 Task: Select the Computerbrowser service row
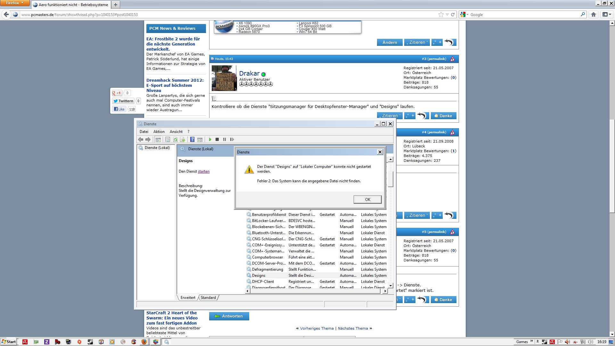tap(316, 257)
